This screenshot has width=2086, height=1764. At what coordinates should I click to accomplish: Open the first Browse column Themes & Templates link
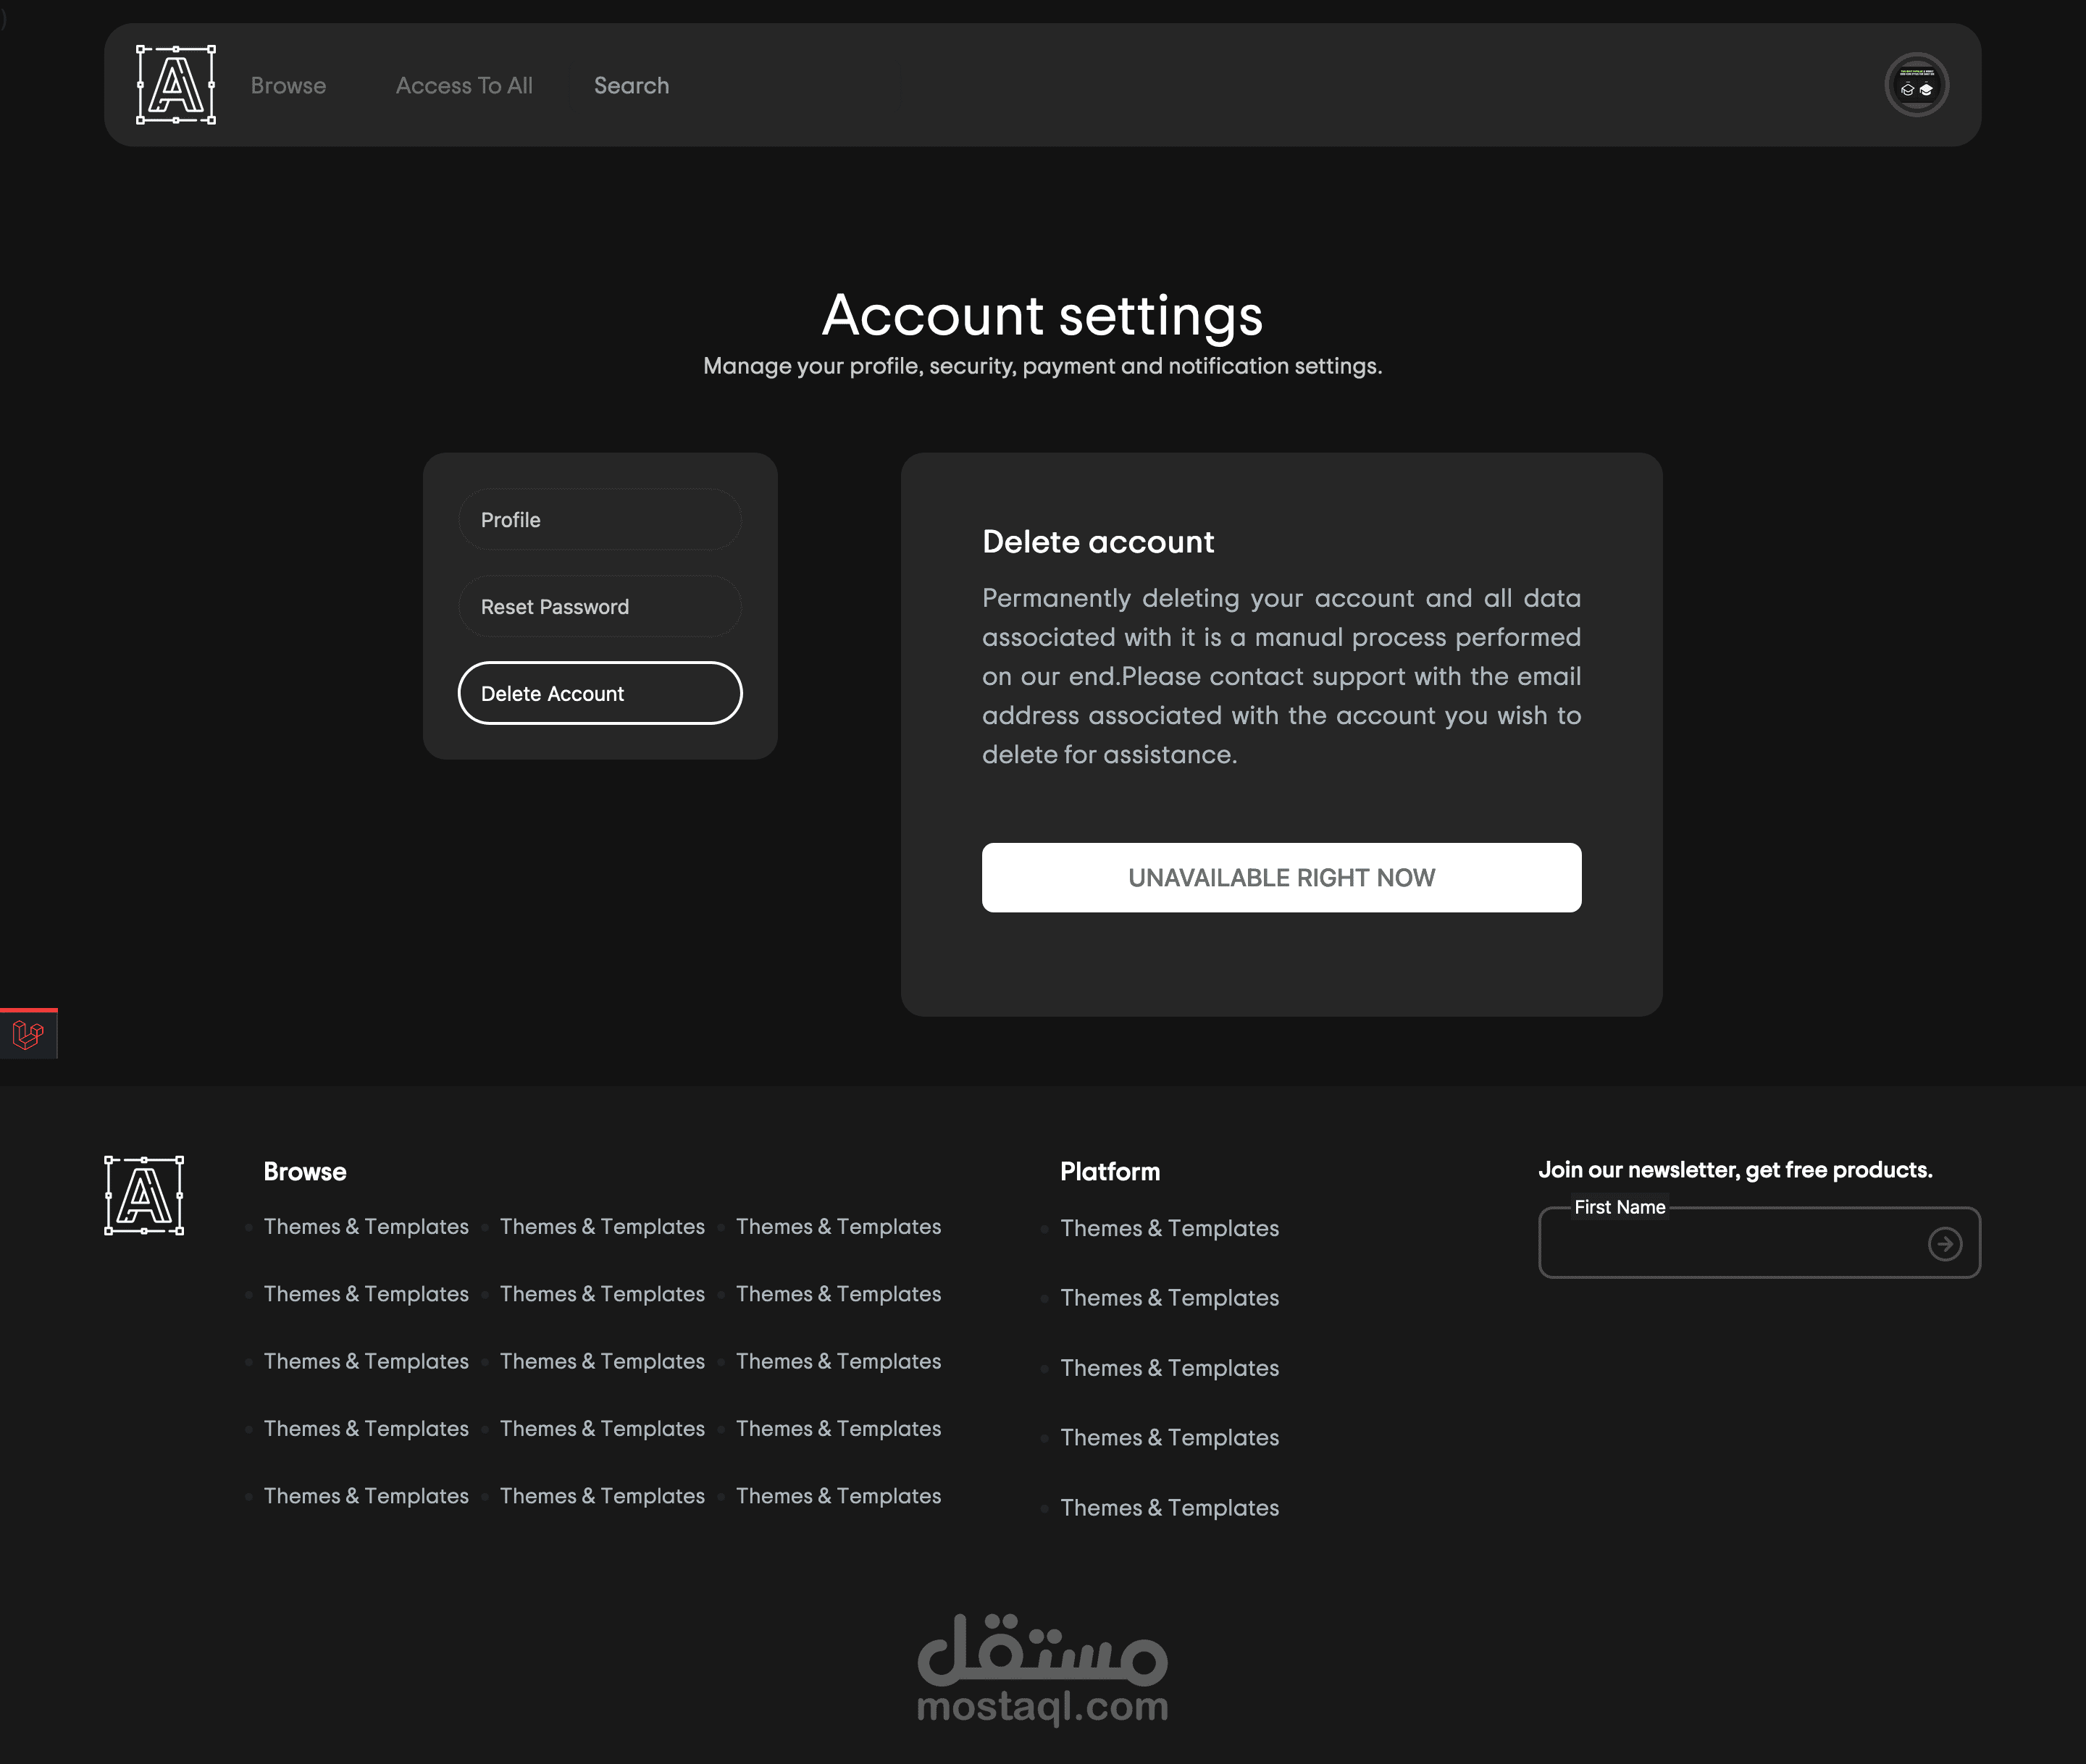click(x=366, y=1226)
